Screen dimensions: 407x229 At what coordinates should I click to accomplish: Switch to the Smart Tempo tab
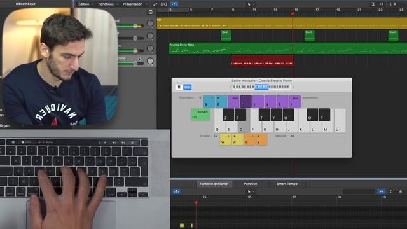(x=287, y=184)
